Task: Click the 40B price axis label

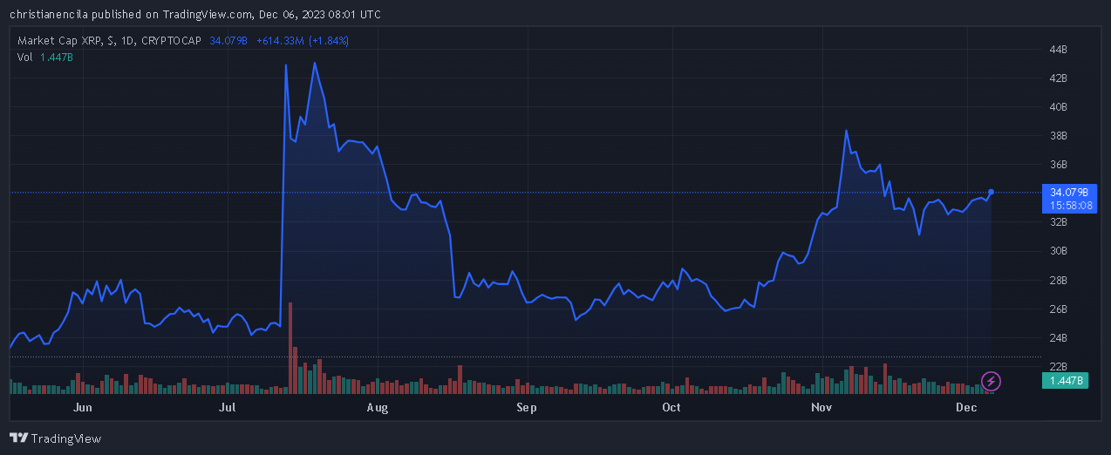Action: click(1059, 107)
